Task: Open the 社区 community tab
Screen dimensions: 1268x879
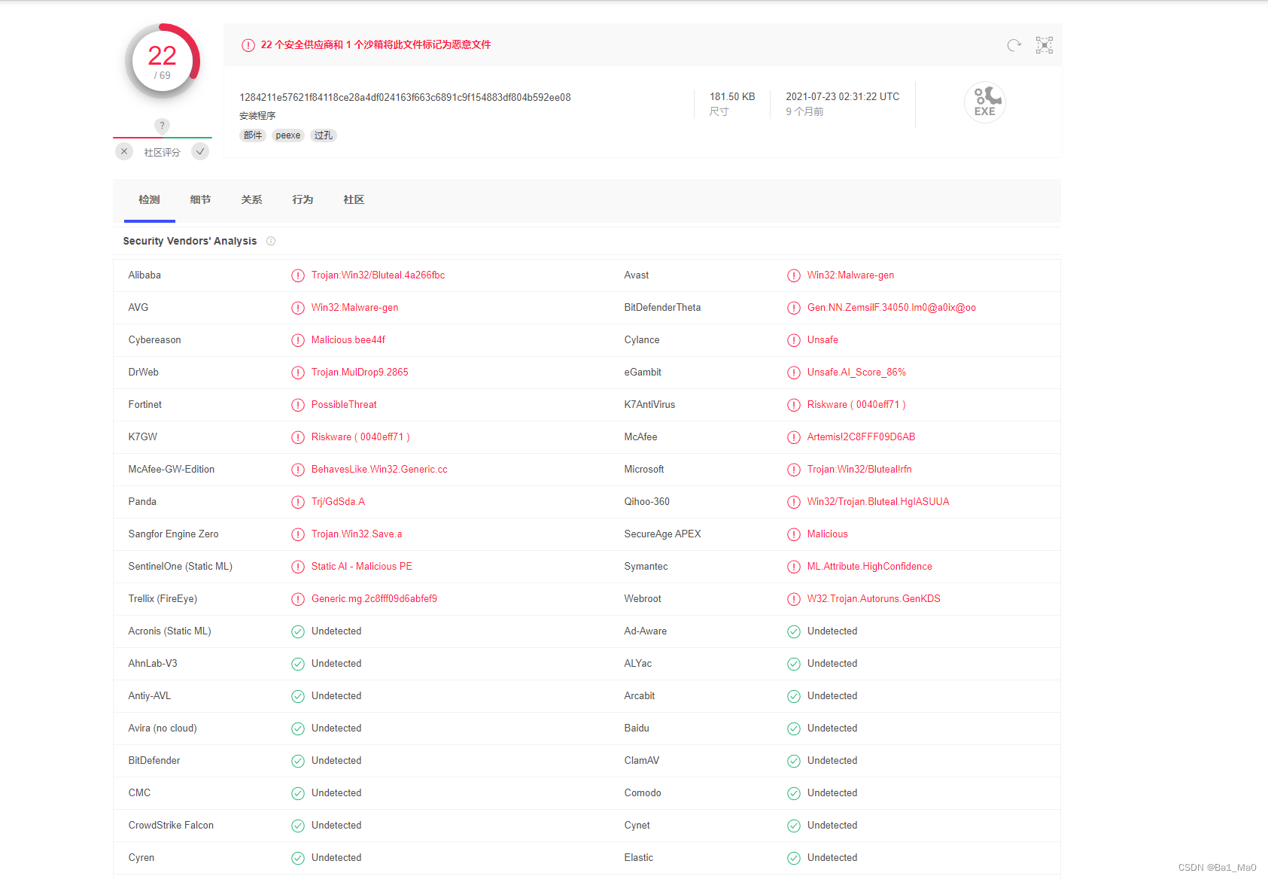Action: 354,199
